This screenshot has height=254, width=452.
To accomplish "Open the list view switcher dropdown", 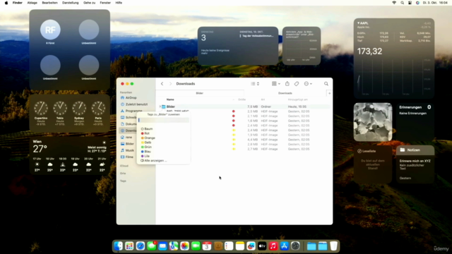I will coord(255,83).
